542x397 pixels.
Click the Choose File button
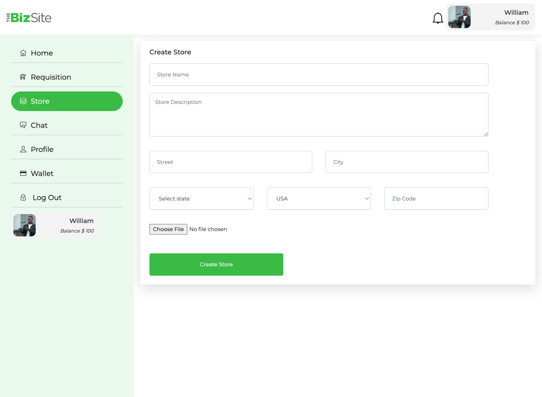pyautogui.click(x=168, y=229)
